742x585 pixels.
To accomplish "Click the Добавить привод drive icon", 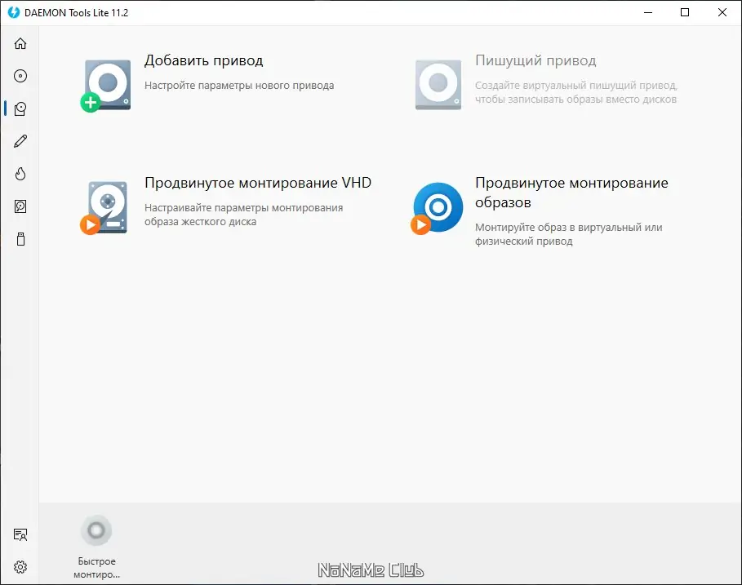I will pos(106,86).
